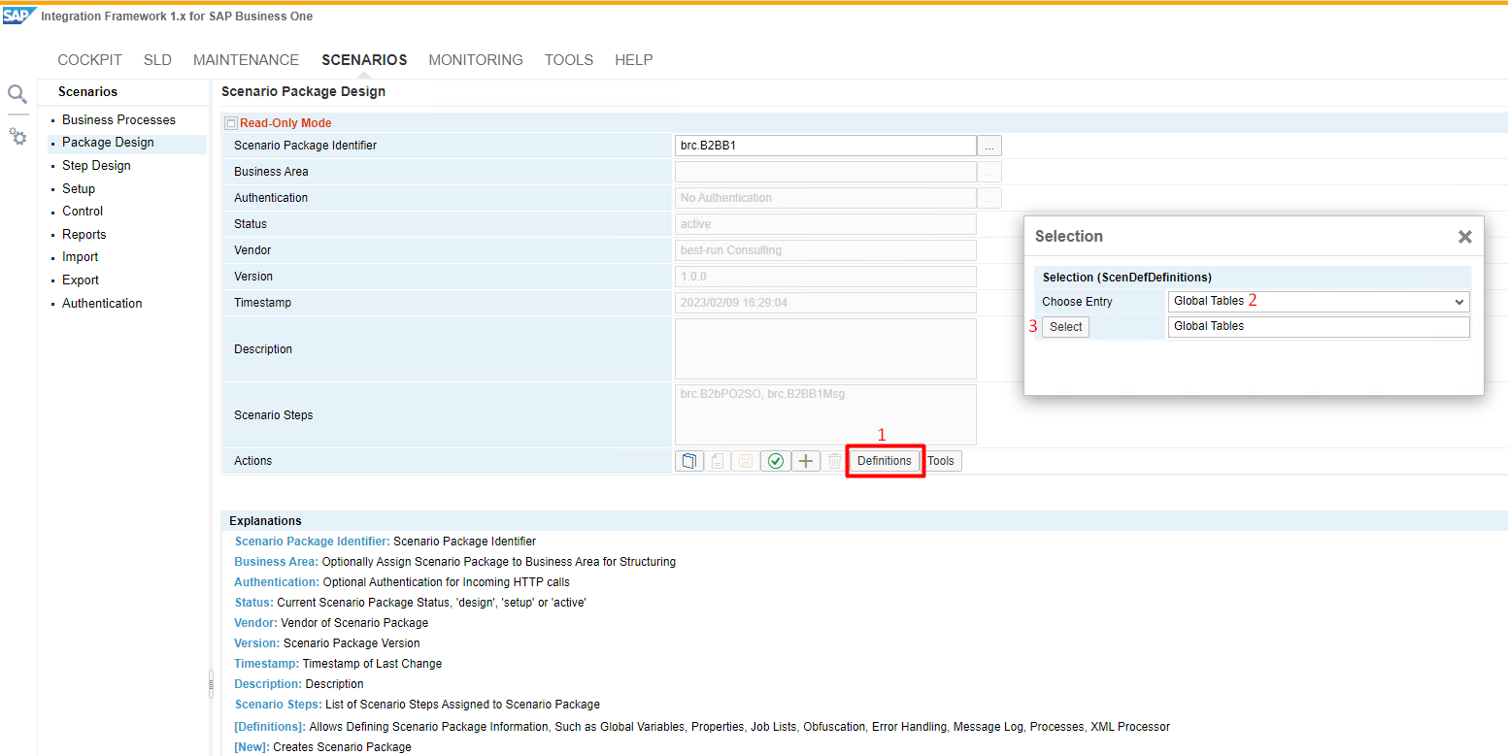
Task: Open Reports in Scenarios list
Action: pyautogui.click(x=84, y=235)
